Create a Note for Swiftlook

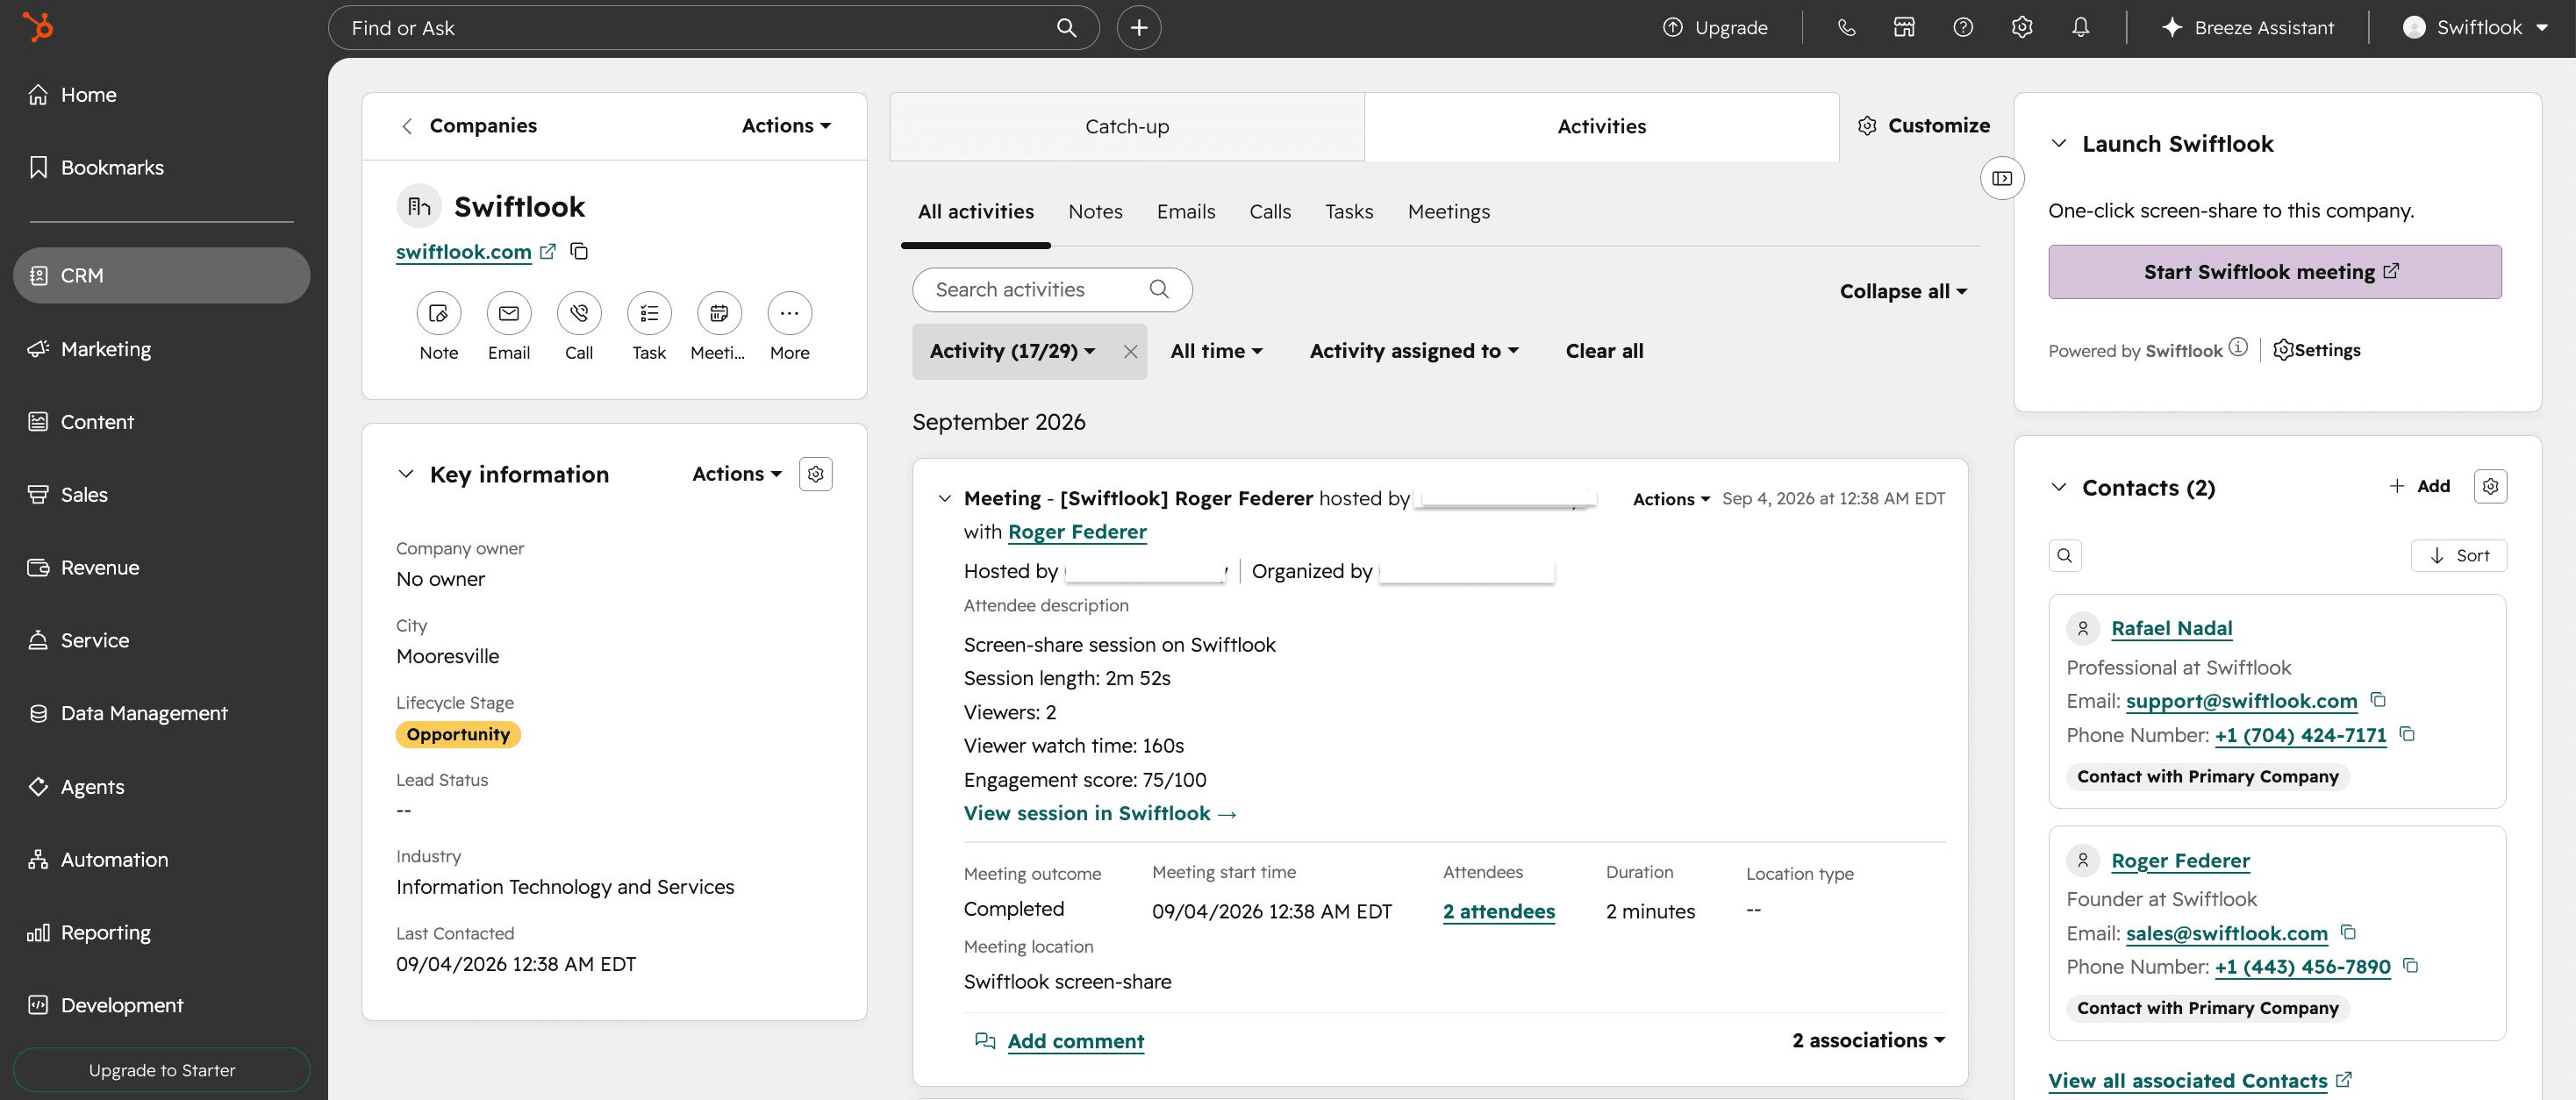pos(439,314)
